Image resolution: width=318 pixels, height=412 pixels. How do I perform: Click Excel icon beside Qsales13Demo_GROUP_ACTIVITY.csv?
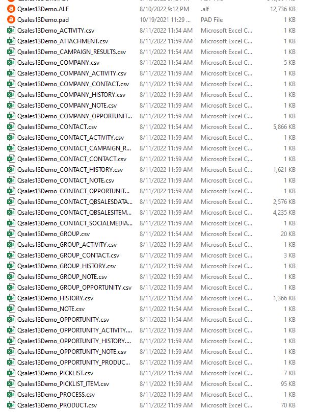[x=11, y=245]
